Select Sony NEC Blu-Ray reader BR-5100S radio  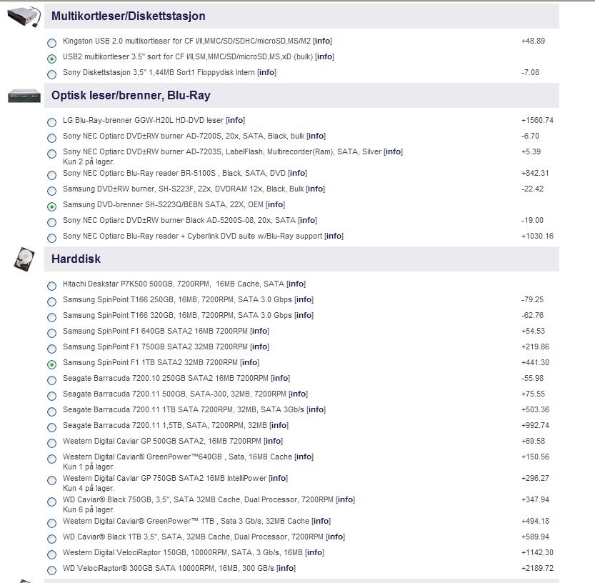[x=51, y=175]
